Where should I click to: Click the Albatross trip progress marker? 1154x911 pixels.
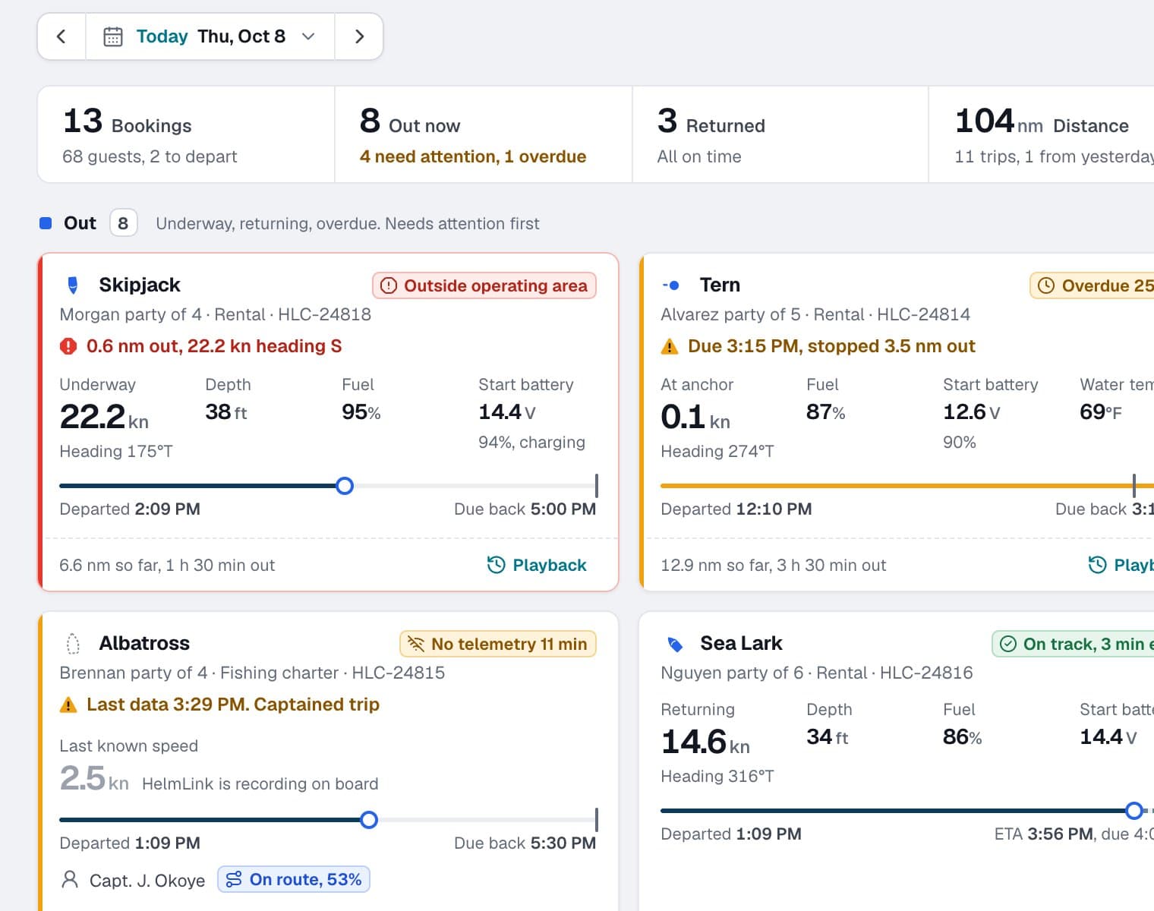[x=369, y=820]
